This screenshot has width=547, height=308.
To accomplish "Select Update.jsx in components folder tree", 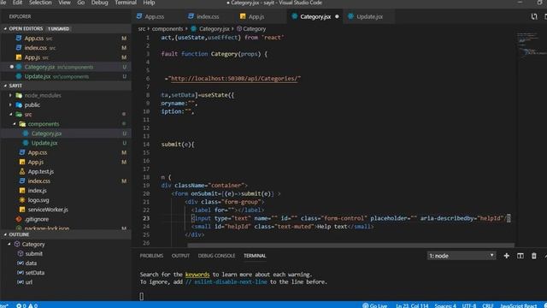I will point(44,143).
